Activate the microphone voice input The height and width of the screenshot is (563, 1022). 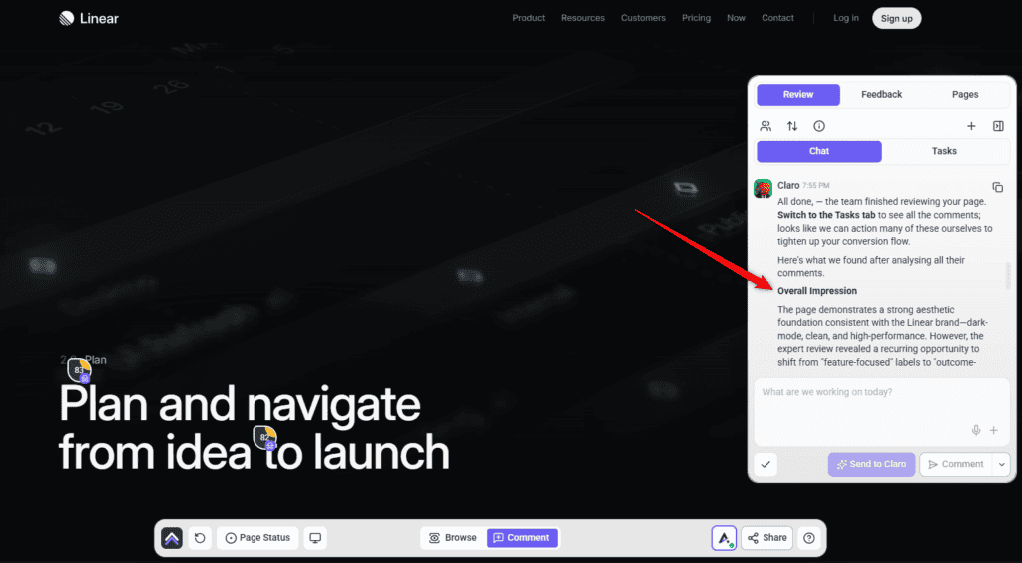(x=976, y=430)
